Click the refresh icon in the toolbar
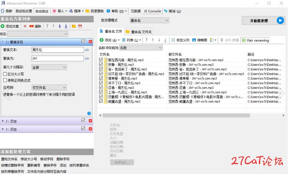This screenshot has height=174, width=288. click(x=3, y=11)
